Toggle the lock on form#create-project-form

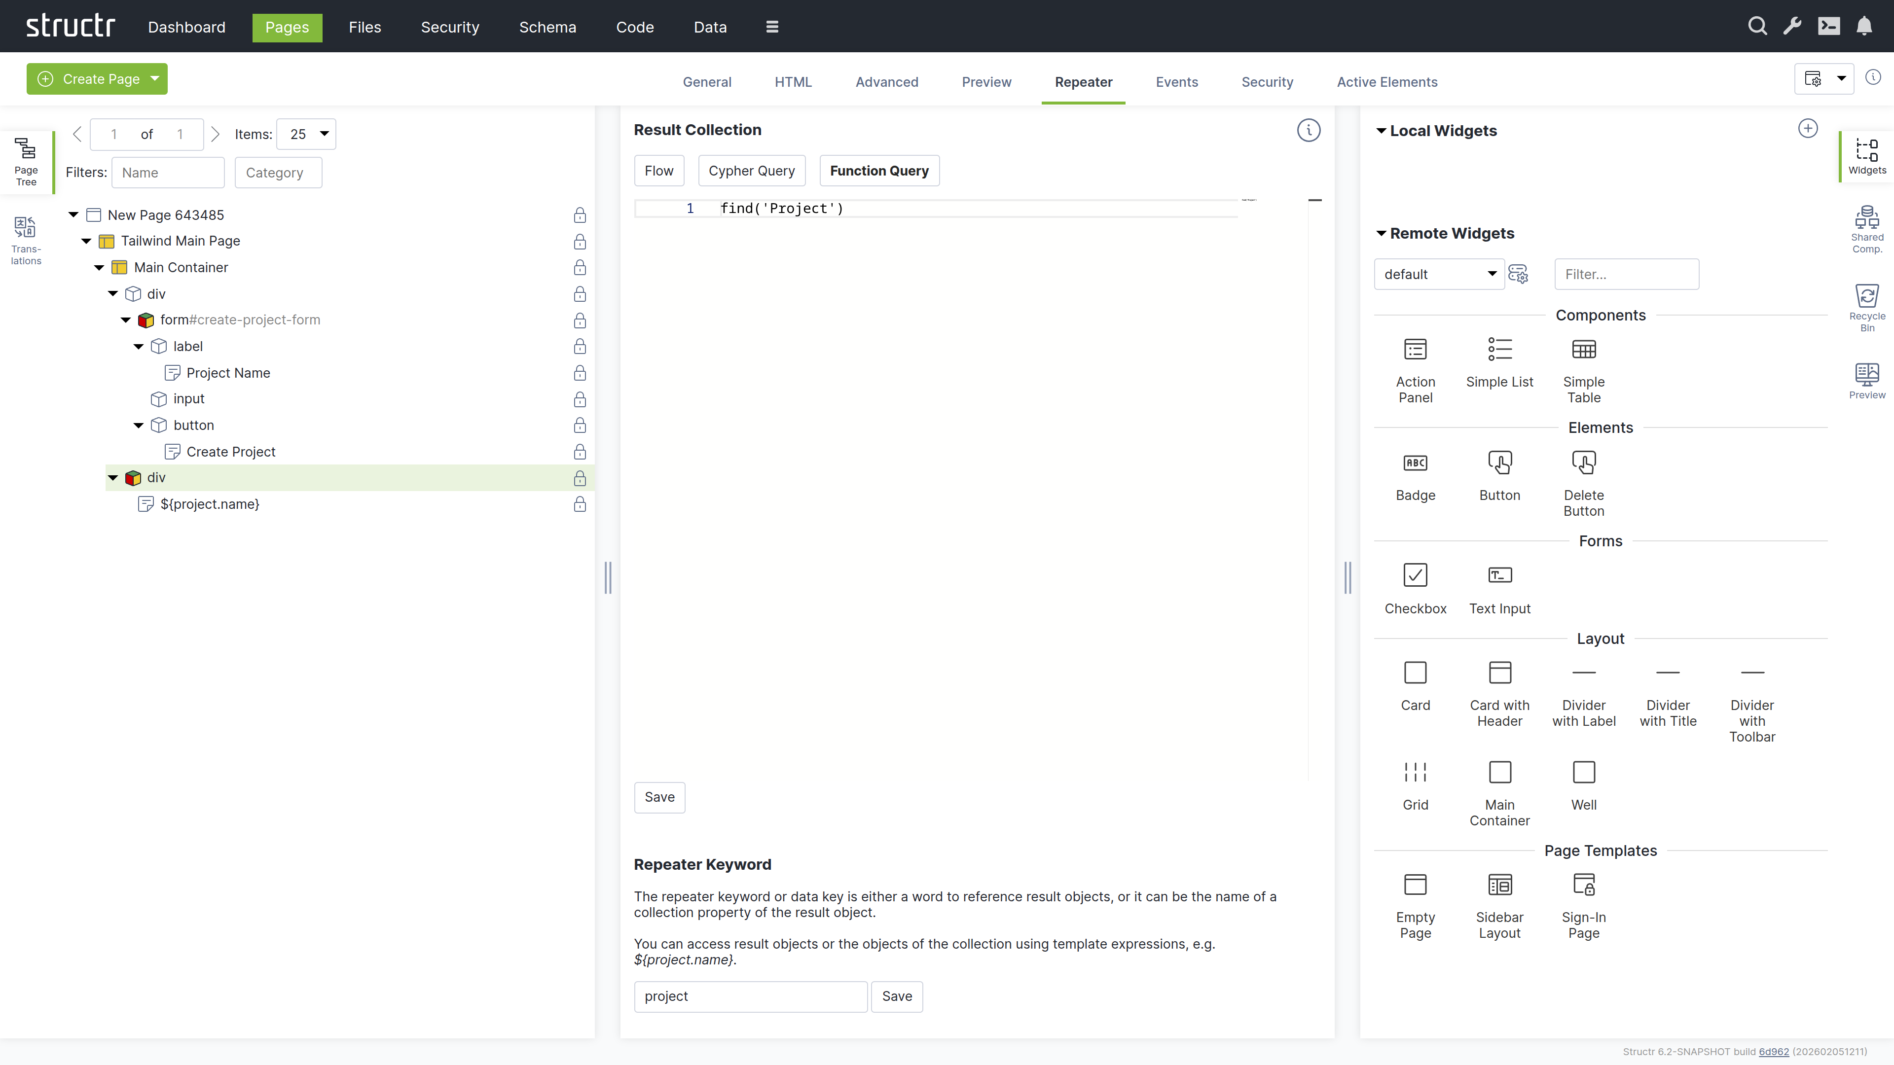pyautogui.click(x=580, y=321)
